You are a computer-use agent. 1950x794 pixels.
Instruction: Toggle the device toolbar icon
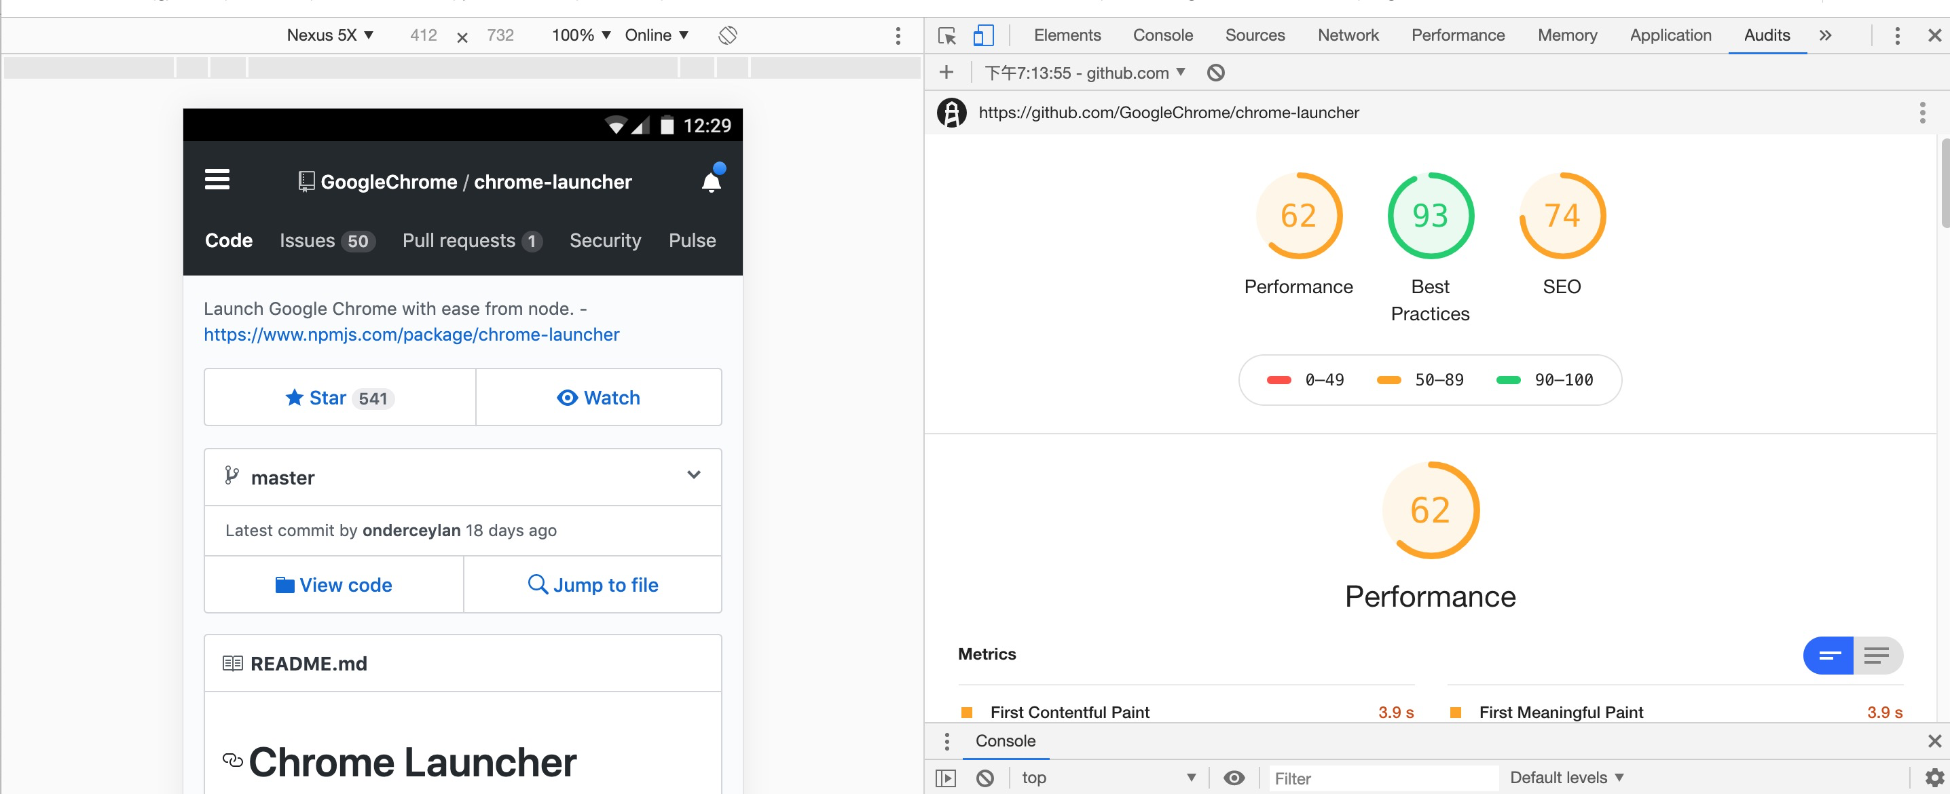click(982, 35)
